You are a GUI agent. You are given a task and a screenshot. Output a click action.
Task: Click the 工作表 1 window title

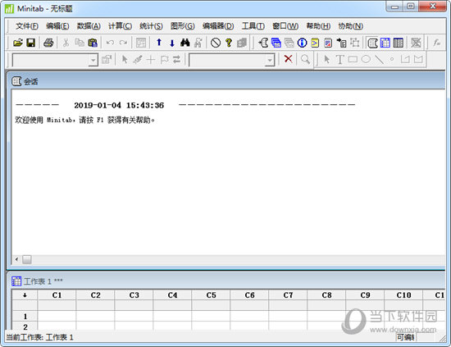pos(43,281)
